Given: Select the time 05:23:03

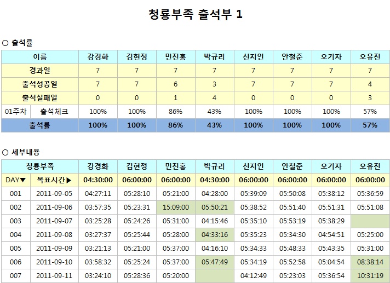Looking at the screenshot, I should point(292,275).
